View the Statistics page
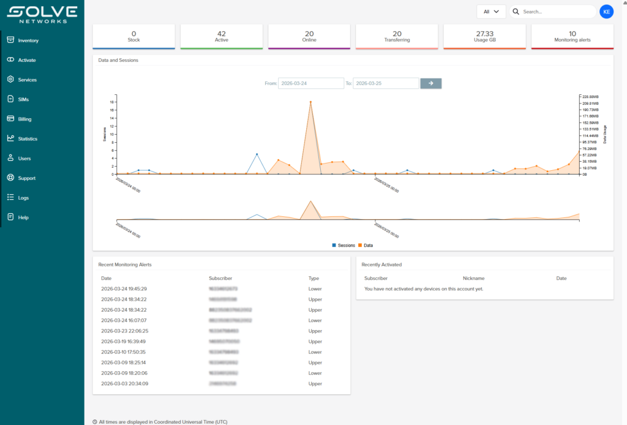The width and height of the screenshot is (627, 425). pyautogui.click(x=28, y=138)
